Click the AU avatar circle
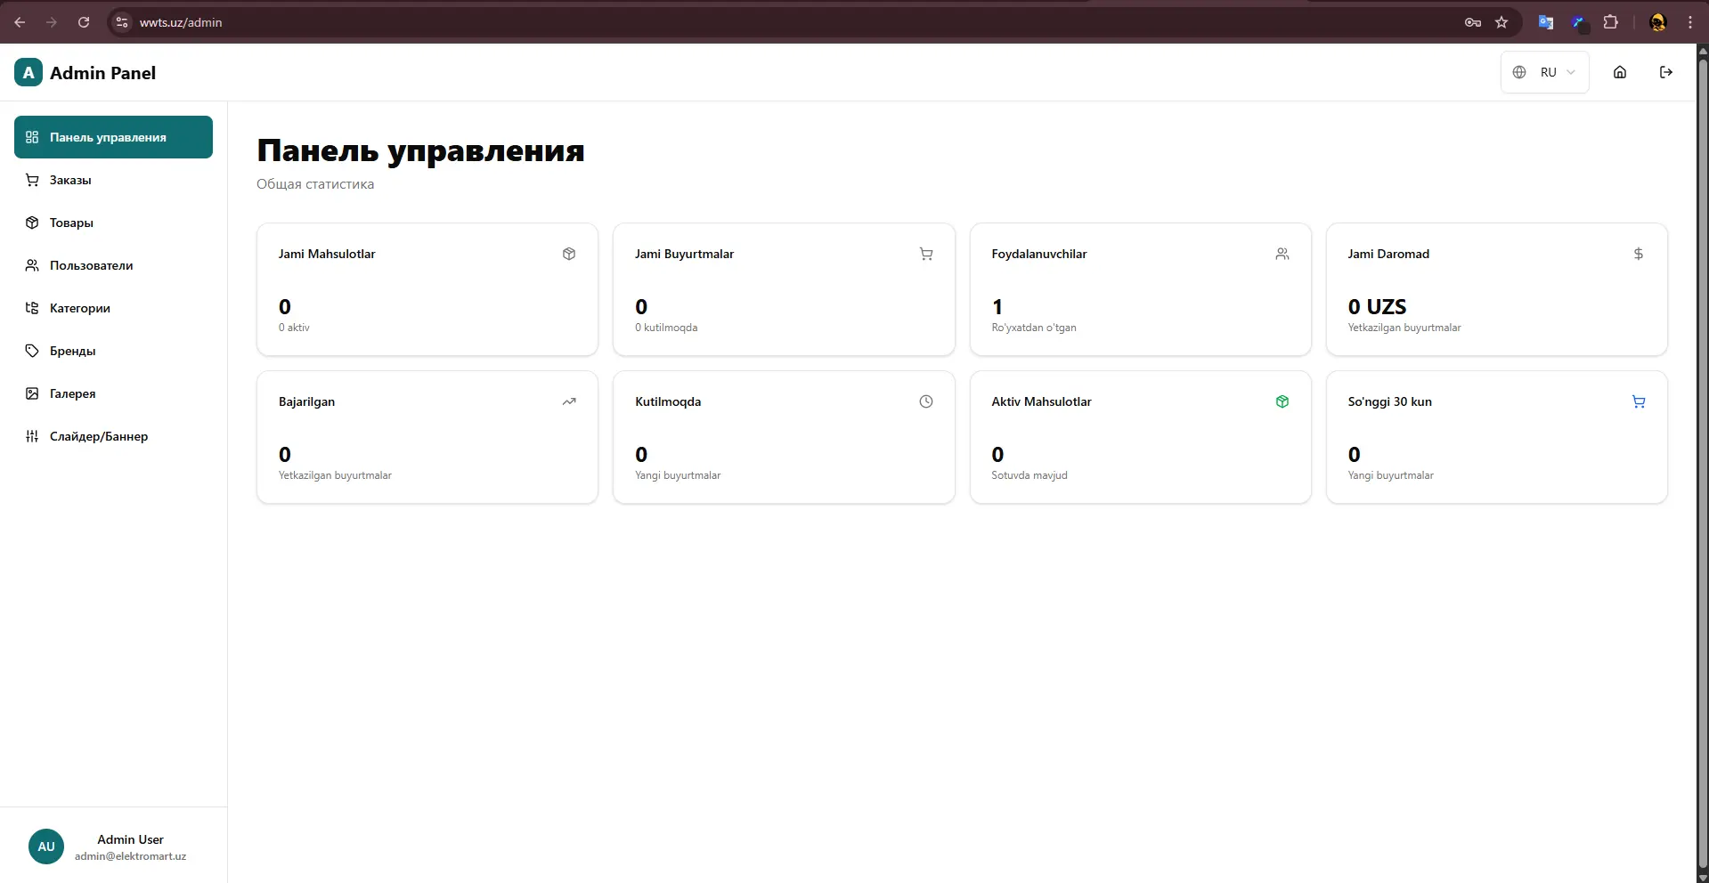 [x=46, y=847]
